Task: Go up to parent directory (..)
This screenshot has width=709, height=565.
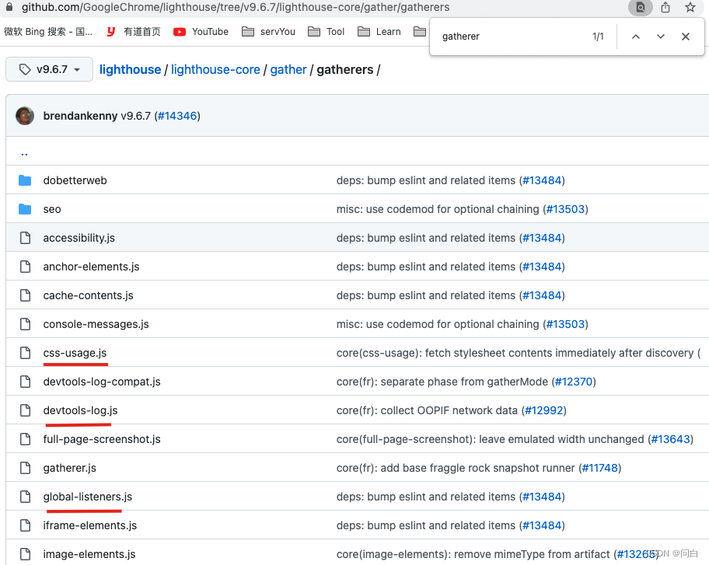Action: (24, 153)
